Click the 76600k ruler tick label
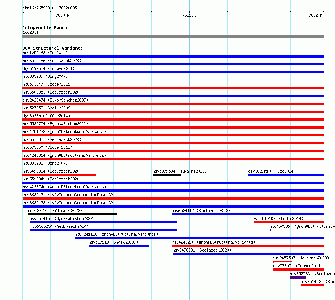This screenshot has width=335, height=300. coord(62,15)
